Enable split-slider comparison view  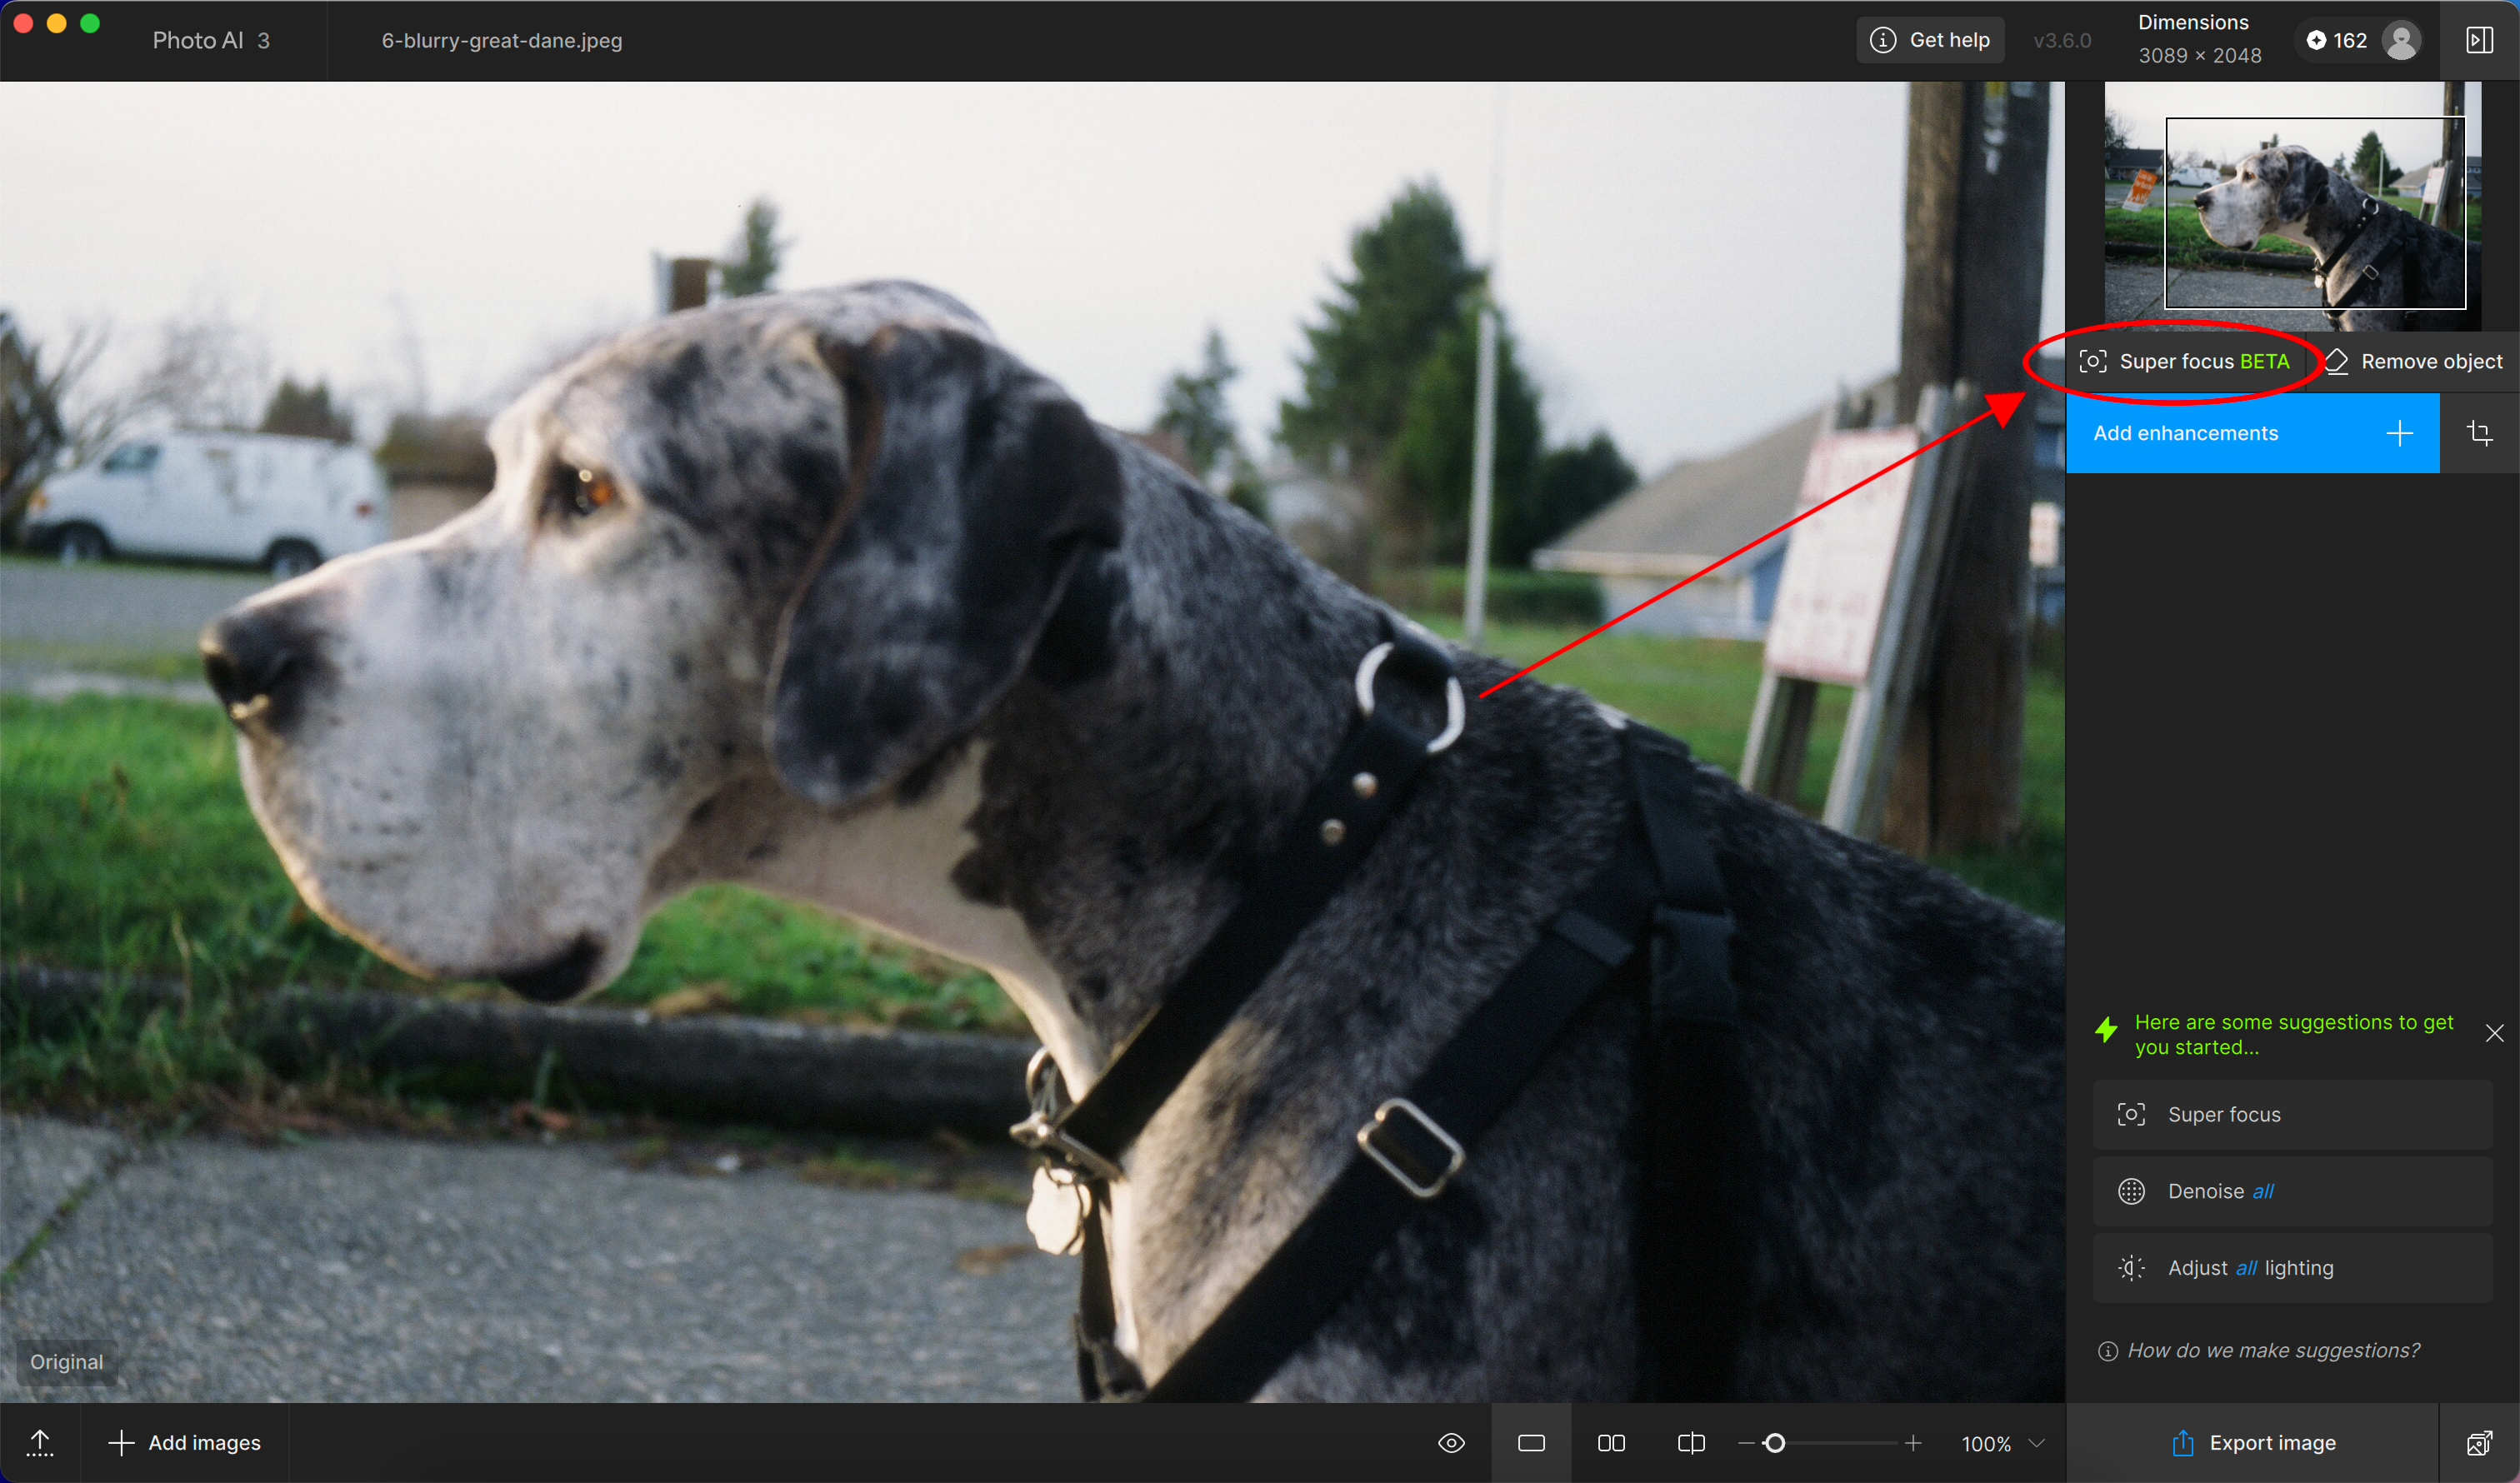coord(1691,1442)
